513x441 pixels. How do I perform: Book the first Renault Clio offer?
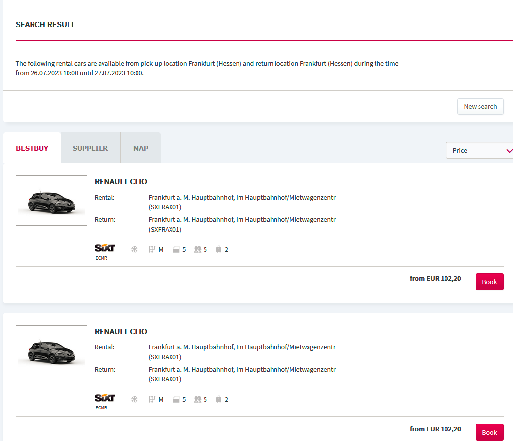489,282
